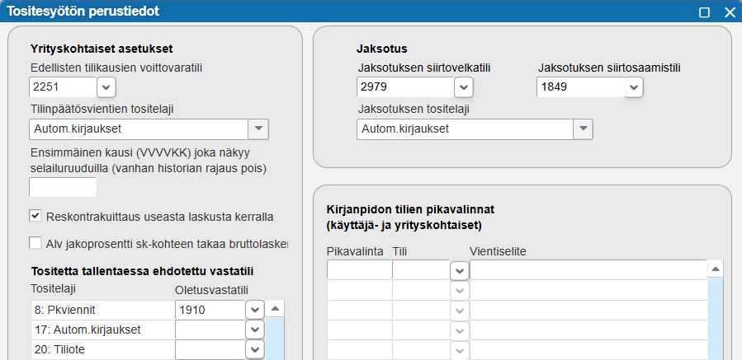Maximize the Tositesyötön perustiedot window
The width and height of the screenshot is (742, 360).
pyautogui.click(x=705, y=12)
